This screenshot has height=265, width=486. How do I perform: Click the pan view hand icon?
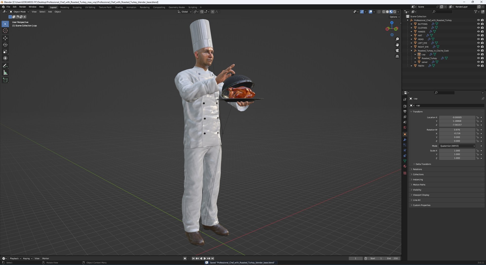397,45
